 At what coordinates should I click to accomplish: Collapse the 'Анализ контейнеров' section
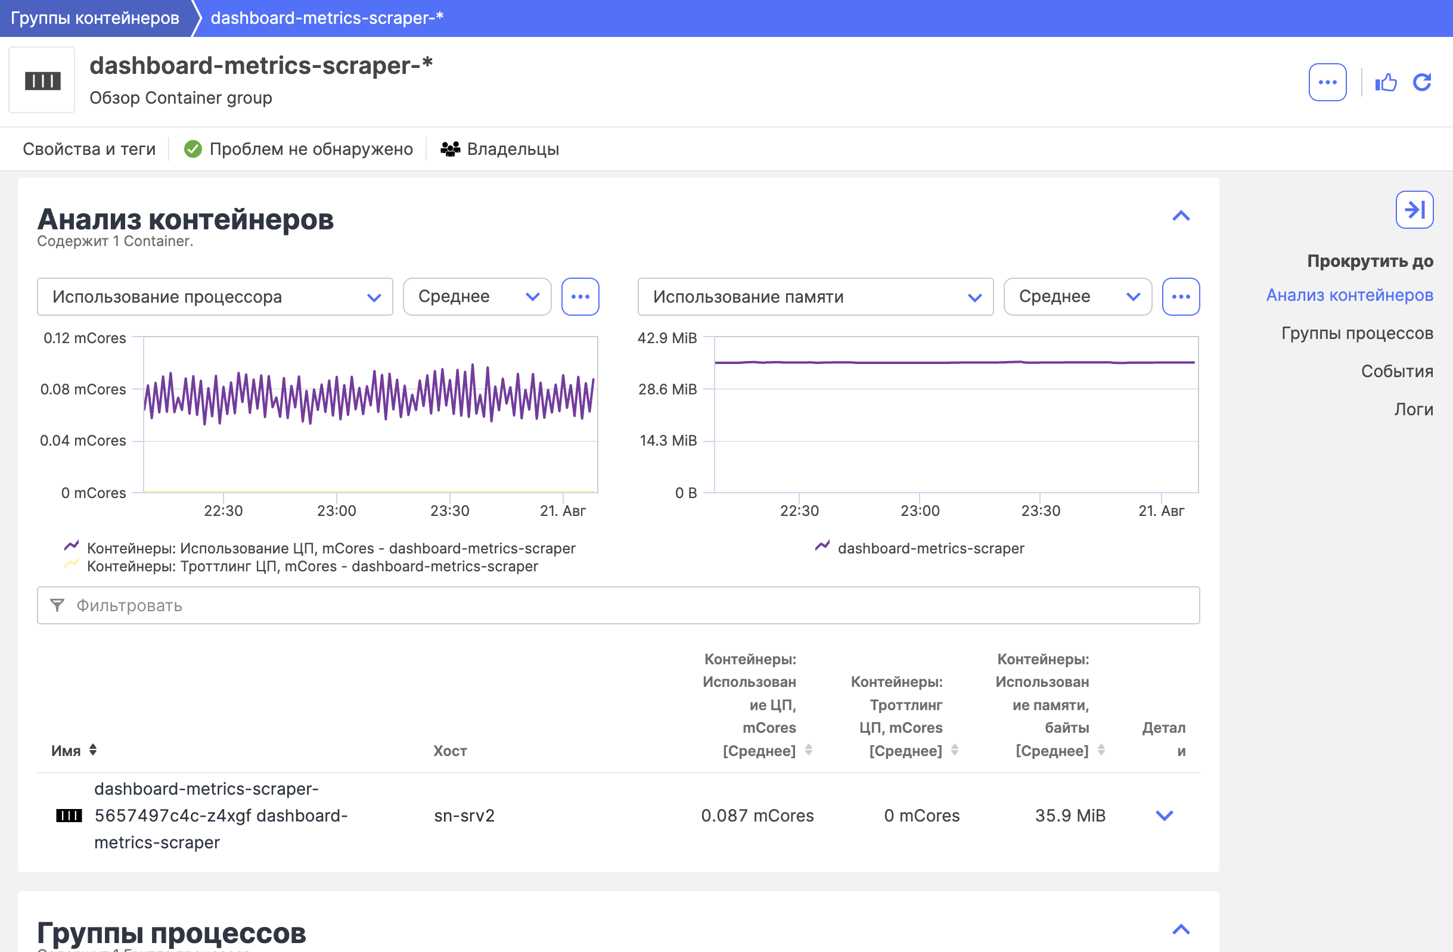(x=1181, y=216)
